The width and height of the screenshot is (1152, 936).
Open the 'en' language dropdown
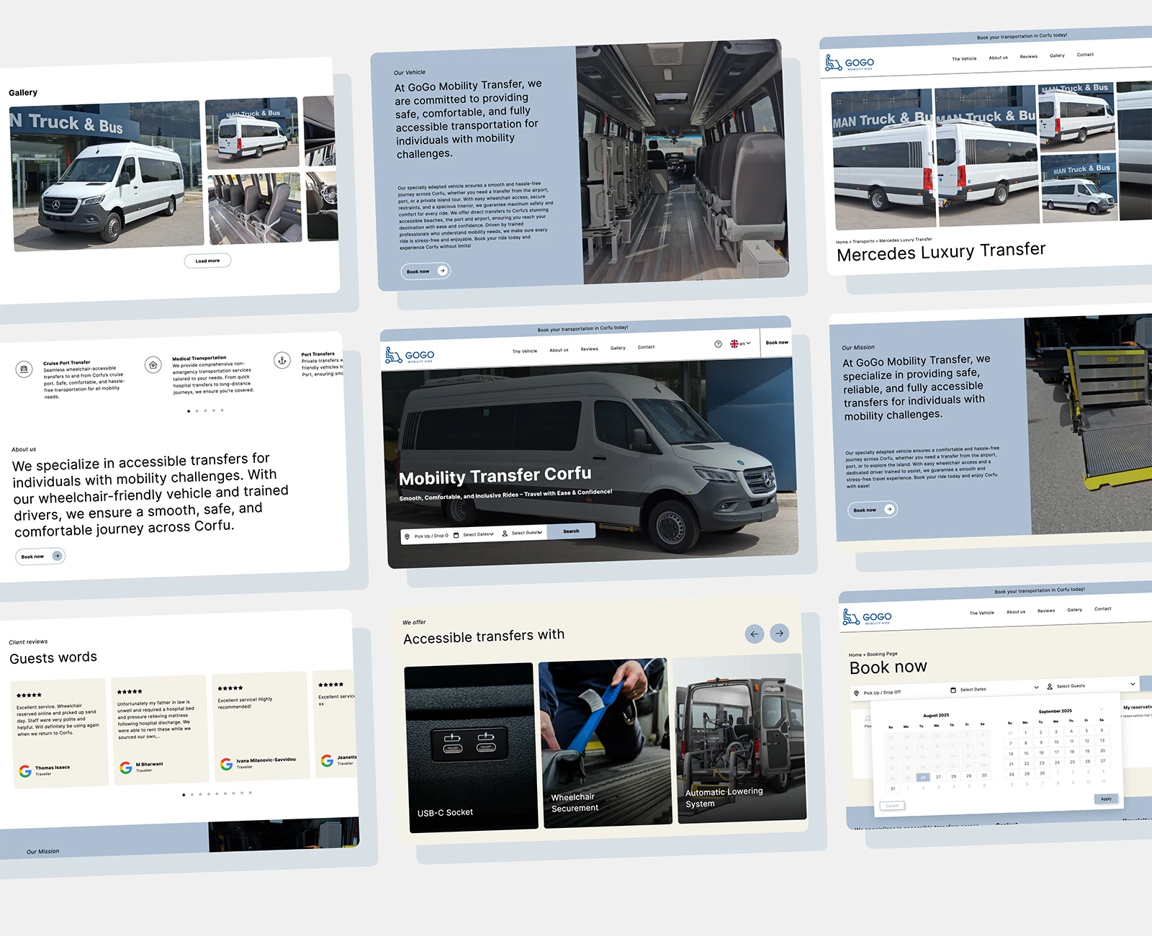(x=740, y=343)
